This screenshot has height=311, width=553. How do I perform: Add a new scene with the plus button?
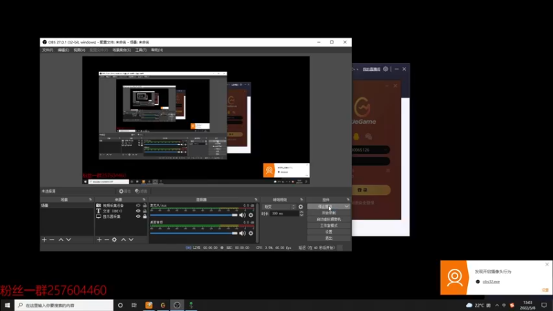click(x=44, y=240)
